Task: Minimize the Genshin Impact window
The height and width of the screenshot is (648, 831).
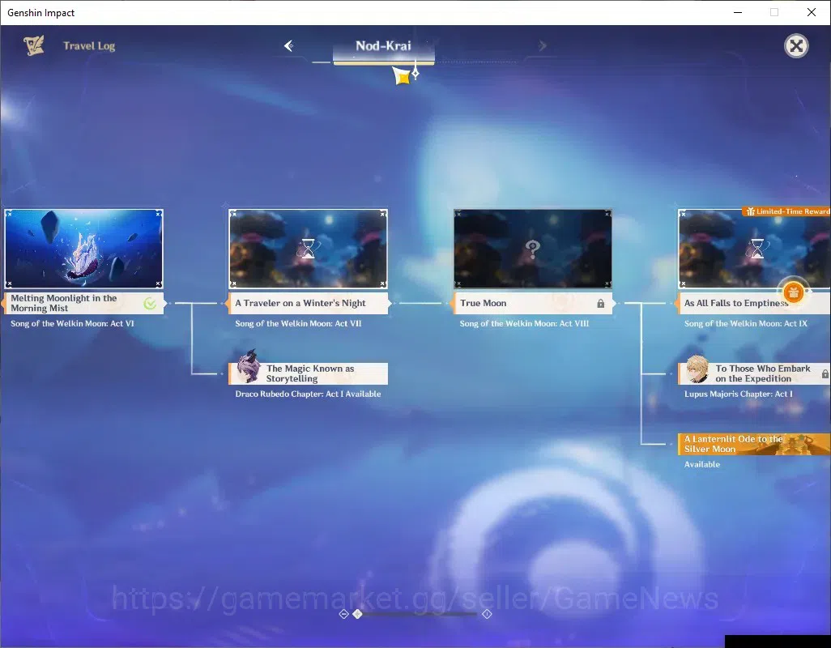Action: [738, 12]
